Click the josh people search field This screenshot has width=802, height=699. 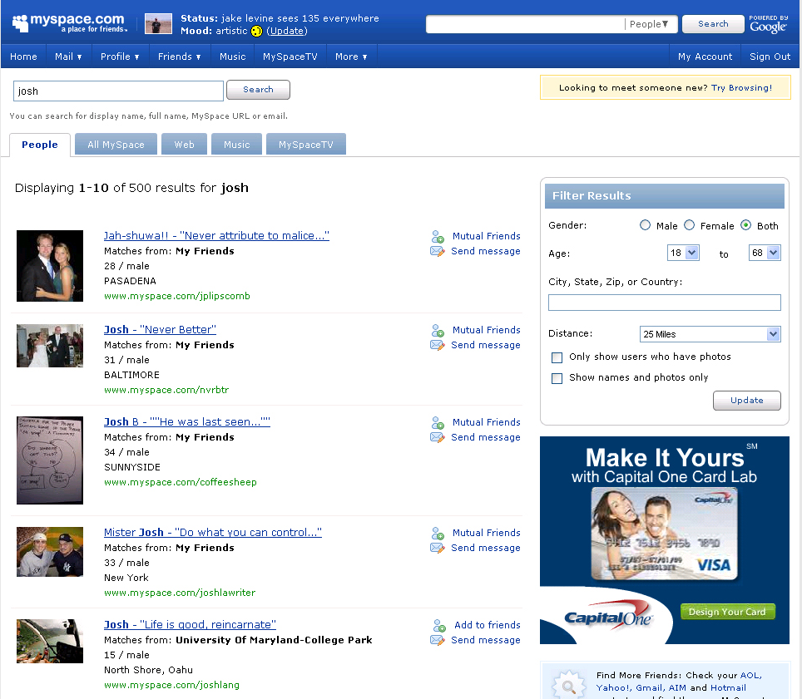(118, 91)
